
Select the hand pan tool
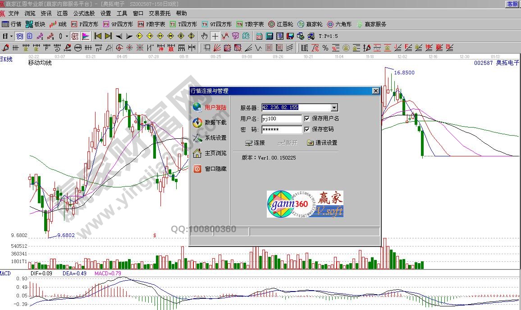click(x=204, y=36)
